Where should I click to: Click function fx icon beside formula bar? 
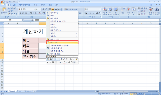point(32,20)
